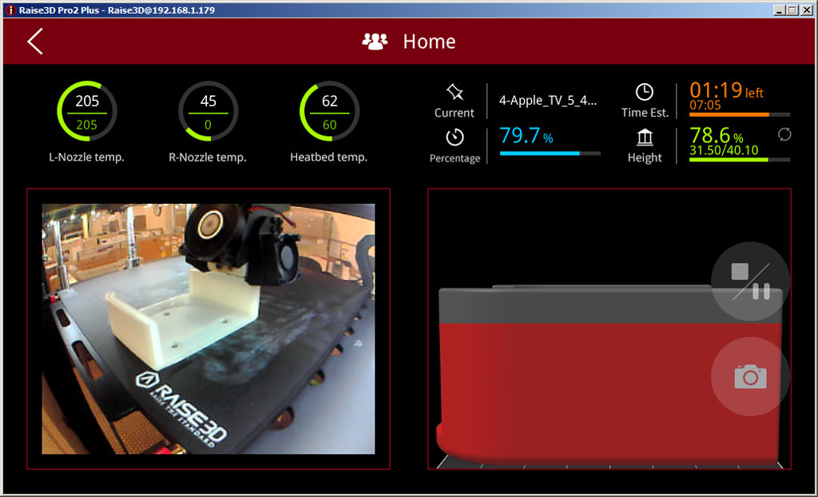This screenshot has width=818, height=497.
Task: Click the 01:19 left time display
Action: tap(725, 90)
